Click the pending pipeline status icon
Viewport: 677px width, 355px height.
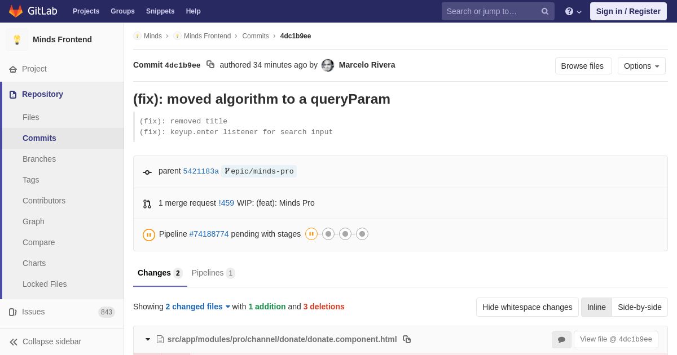pyautogui.click(x=149, y=235)
